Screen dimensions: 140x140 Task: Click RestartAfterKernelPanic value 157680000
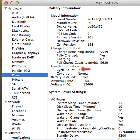pyautogui.click(x=127, y=132)
